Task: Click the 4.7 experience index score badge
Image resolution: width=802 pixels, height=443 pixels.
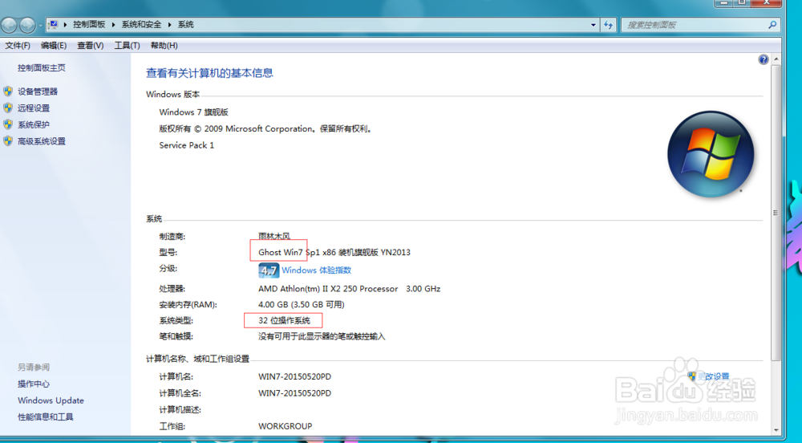Action: [x=269, y=270]
